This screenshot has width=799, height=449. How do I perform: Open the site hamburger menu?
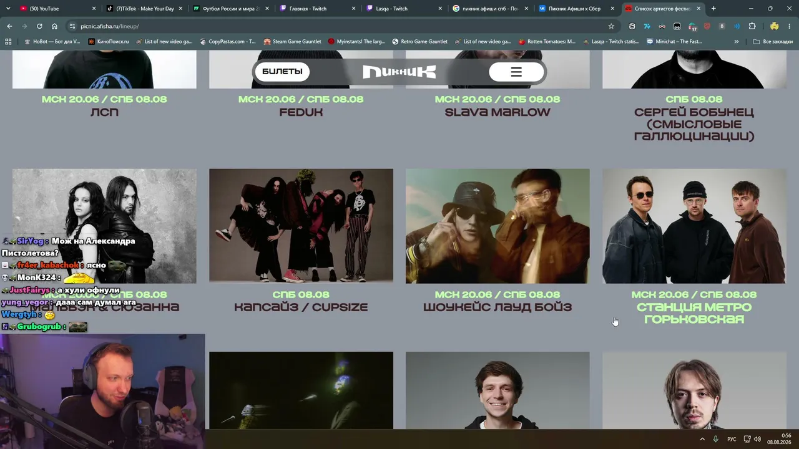[516, 72]
